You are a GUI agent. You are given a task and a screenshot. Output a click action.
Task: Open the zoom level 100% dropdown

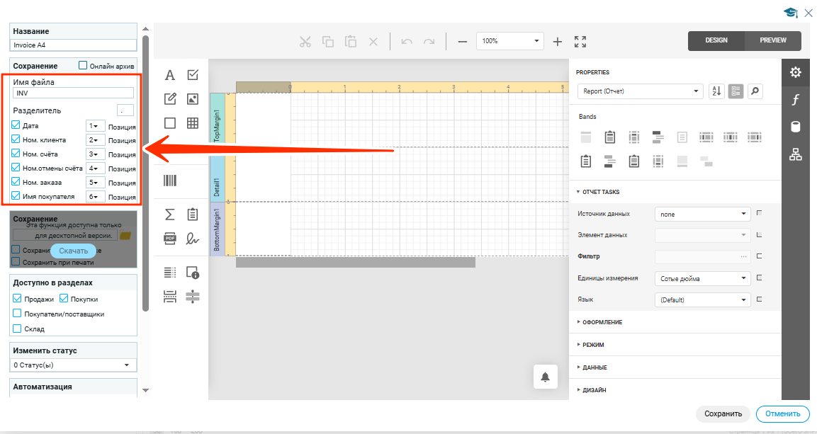(509, 41)
